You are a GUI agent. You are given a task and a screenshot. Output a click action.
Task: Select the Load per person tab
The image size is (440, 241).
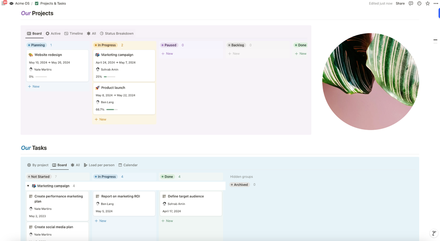99,165
